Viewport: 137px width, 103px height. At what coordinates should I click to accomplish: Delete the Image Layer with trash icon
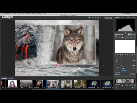tap(135, 34)
